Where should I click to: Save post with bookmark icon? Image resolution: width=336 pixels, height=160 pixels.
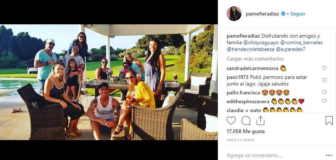pyautogui.click(x=329, y=121)
